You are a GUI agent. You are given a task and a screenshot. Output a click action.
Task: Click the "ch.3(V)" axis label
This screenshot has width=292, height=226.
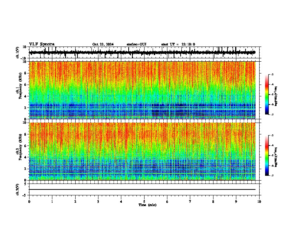(x=18, y=190)
